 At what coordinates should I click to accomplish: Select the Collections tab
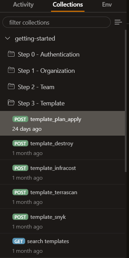68,5
